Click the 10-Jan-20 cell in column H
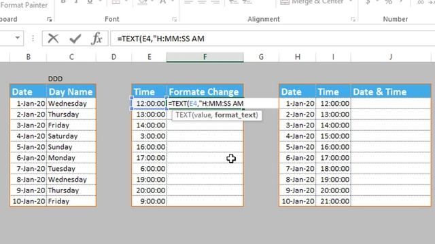Screen dimensions: 435x244 [x=298, y=201]
